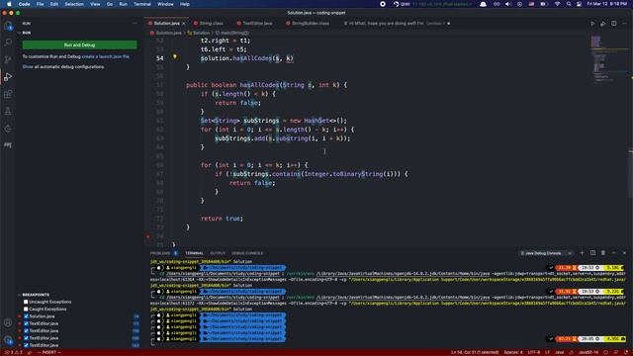This screenshot has width=633, height=356.
Task: Click the volume icon in menu bar
Action: point(508,4)
